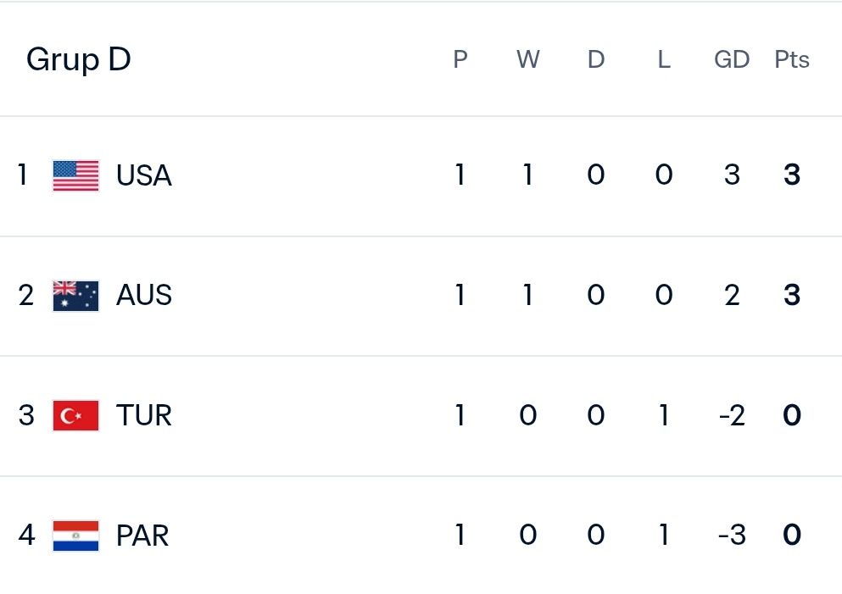
Task: Click the P column header
Action: pos(460,59)
